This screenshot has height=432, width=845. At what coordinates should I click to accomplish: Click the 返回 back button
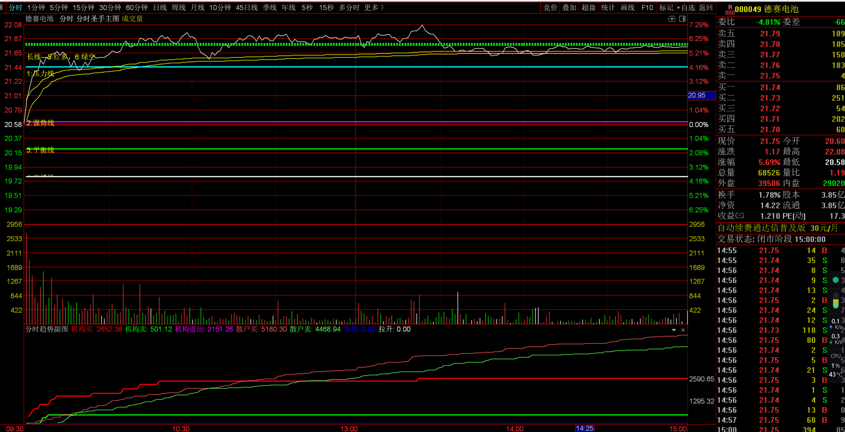click(x=706, y=8)
